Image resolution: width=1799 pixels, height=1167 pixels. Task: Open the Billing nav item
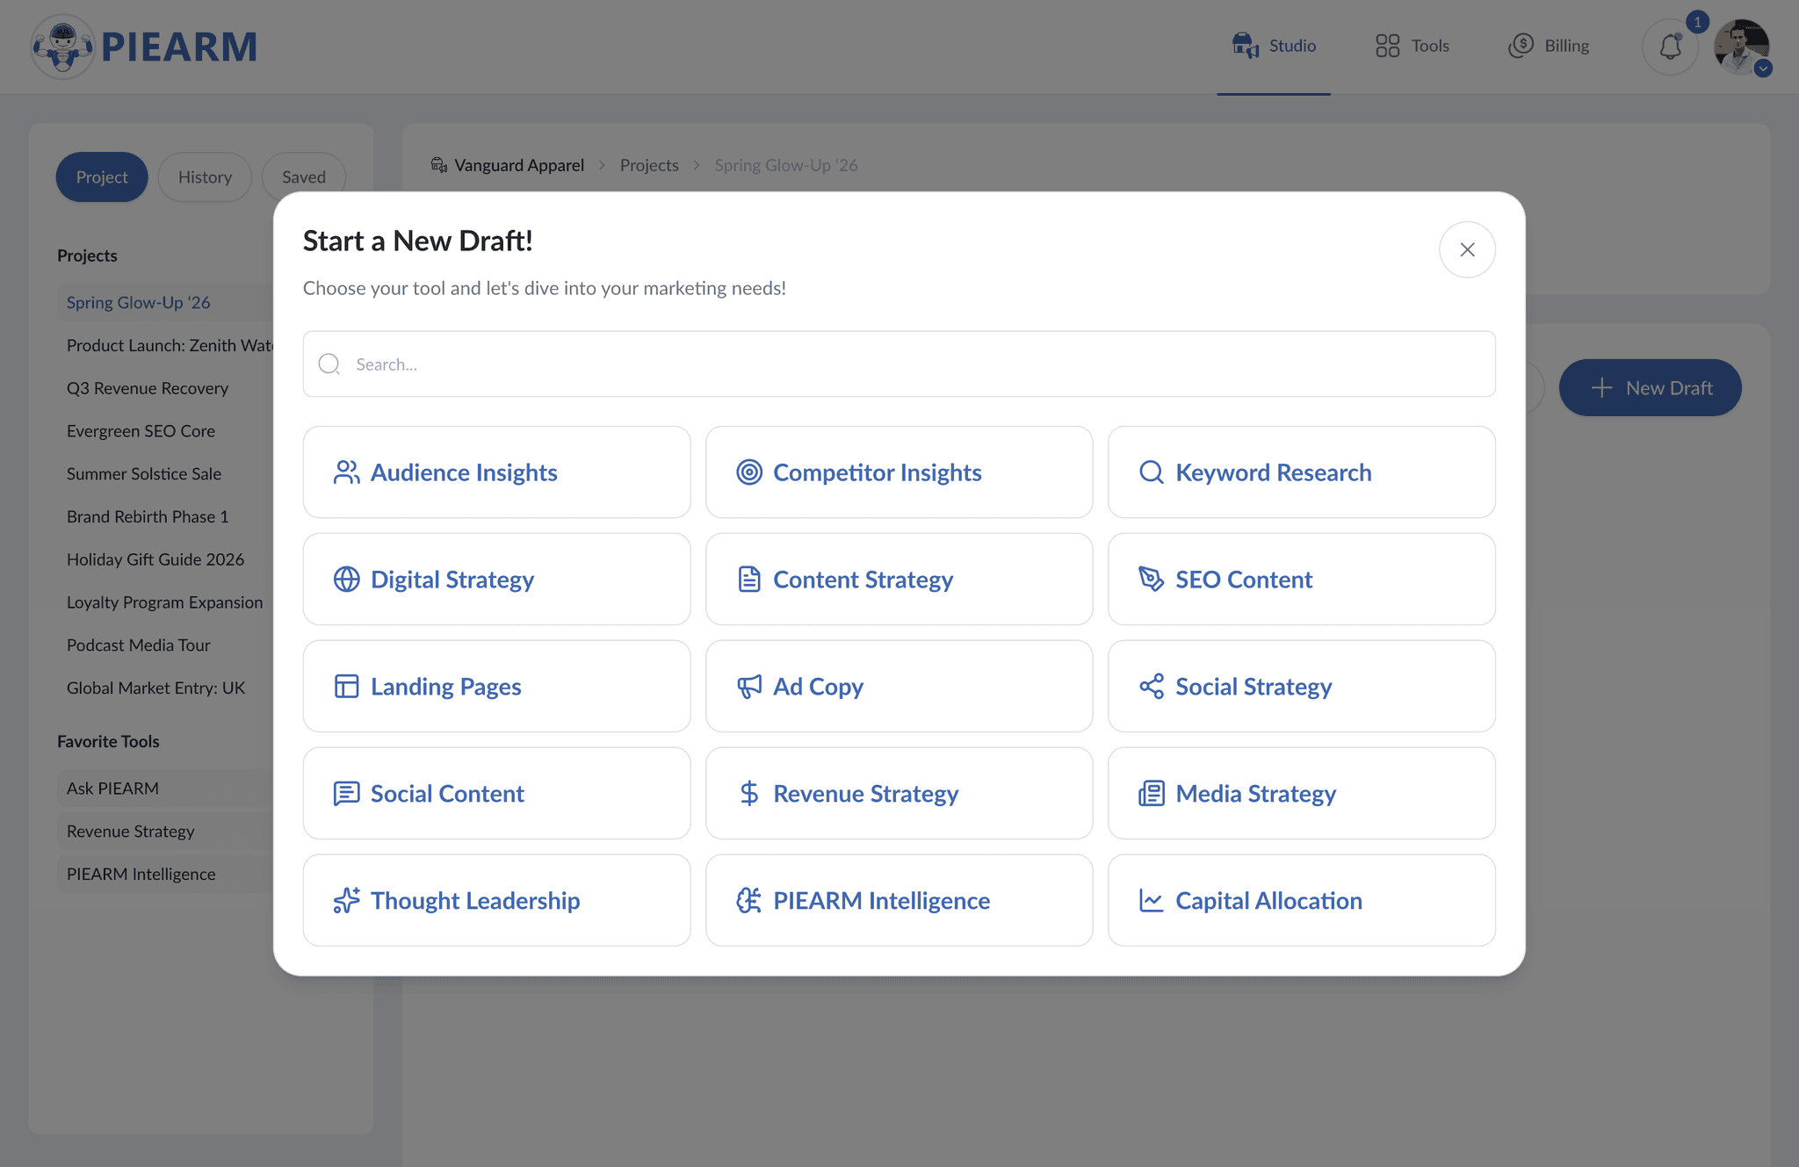coord(1549,46)
